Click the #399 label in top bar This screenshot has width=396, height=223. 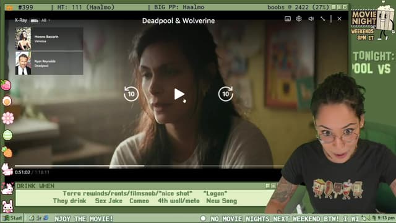pos(25,7)
